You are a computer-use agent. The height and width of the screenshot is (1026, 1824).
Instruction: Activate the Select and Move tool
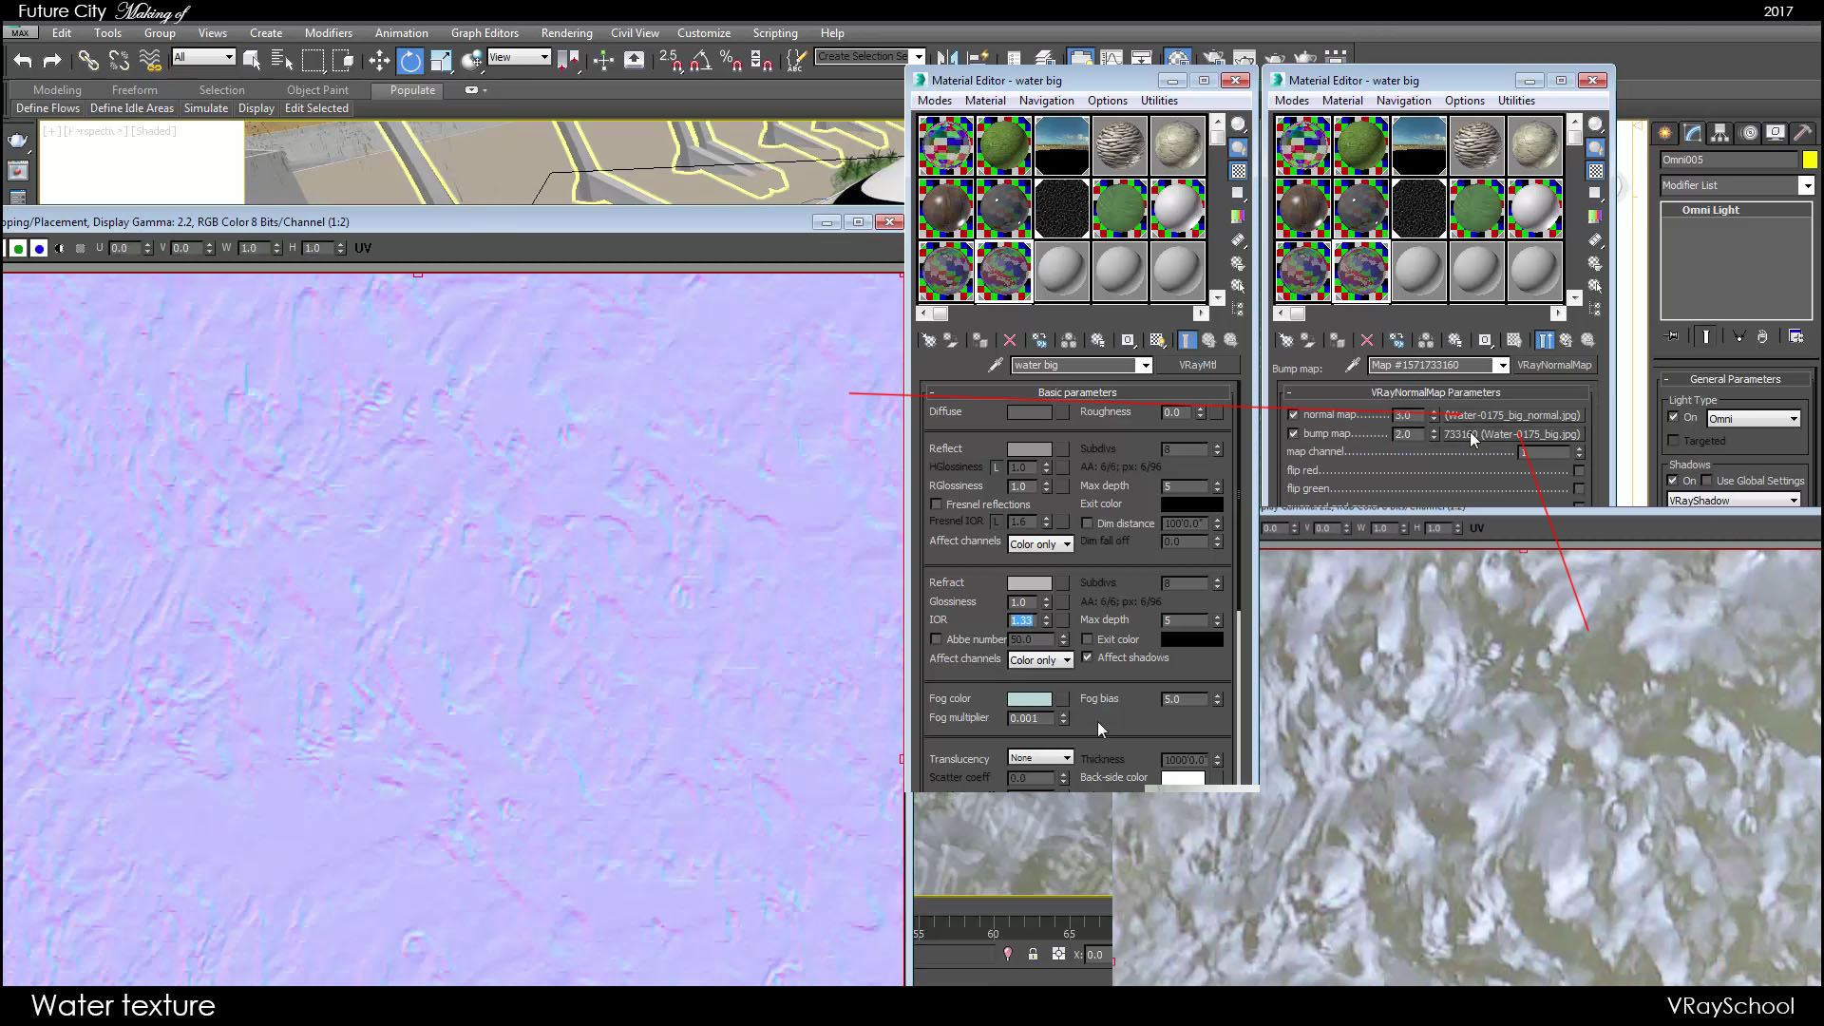point(378,60)
